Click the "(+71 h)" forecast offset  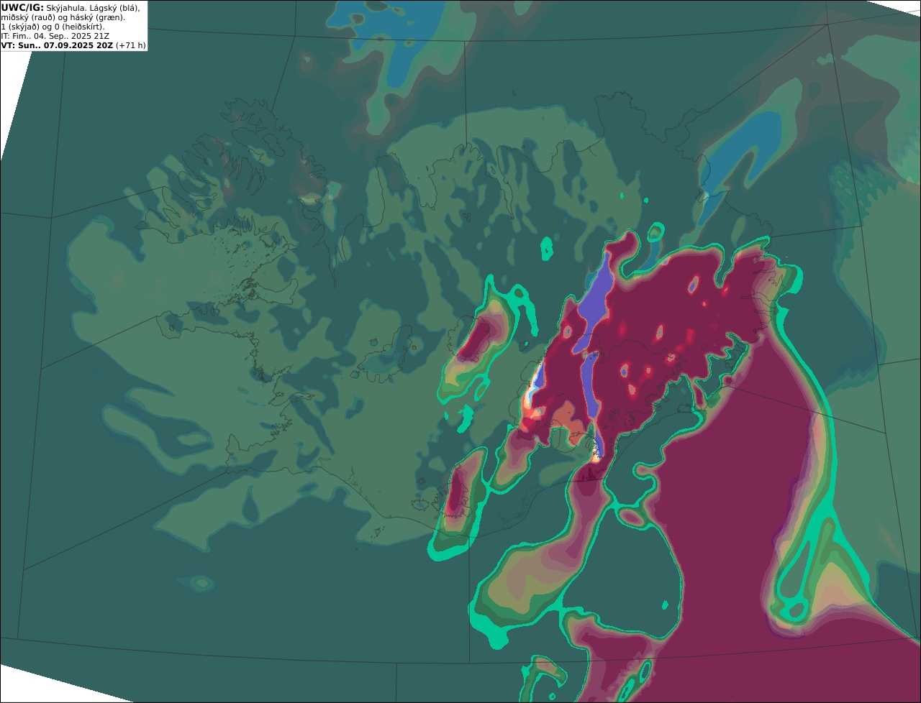point(131,45)
